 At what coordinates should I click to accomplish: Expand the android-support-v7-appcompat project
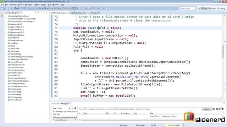point(7,19)
